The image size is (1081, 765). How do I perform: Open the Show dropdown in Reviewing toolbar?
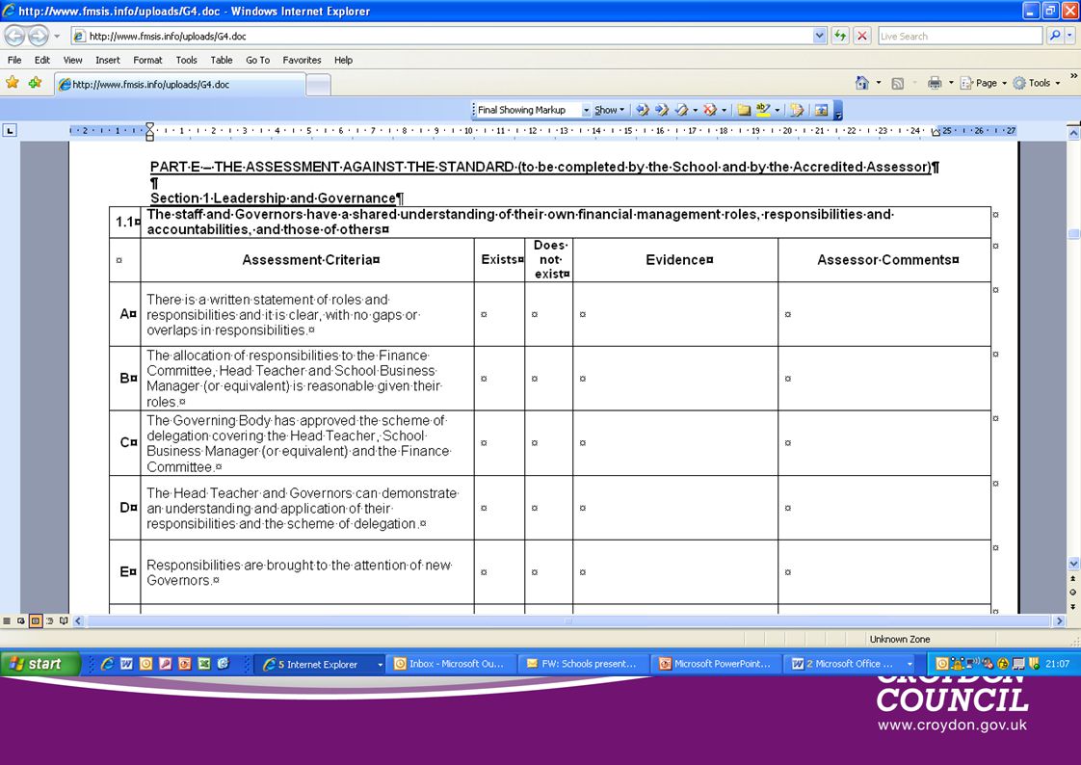tap(610, 110)
